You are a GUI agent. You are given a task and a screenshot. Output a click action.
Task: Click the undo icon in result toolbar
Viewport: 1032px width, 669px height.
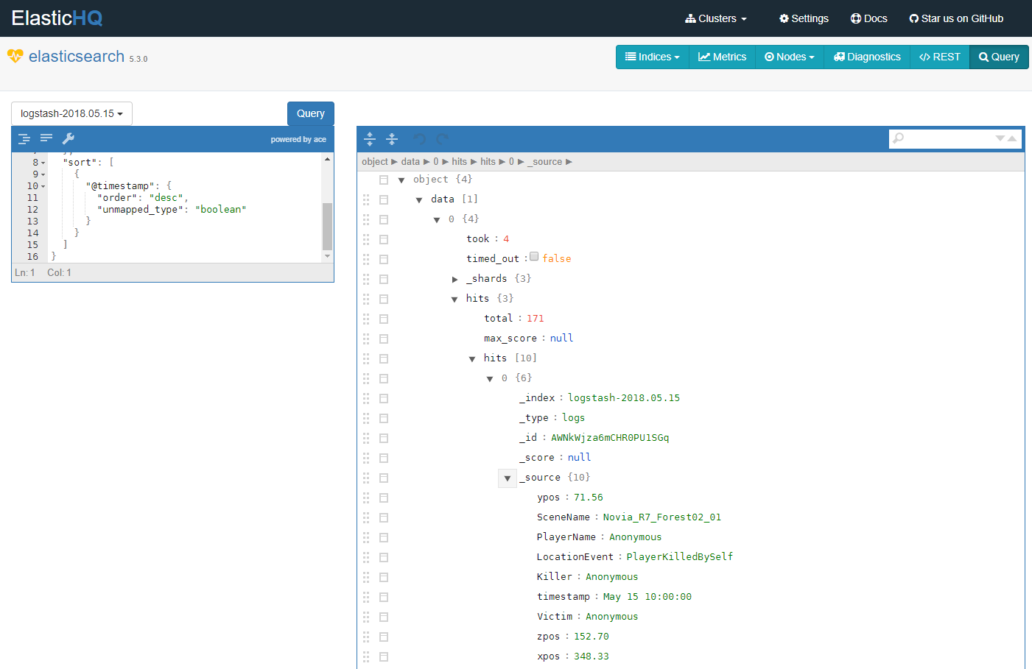click(419, 138)
